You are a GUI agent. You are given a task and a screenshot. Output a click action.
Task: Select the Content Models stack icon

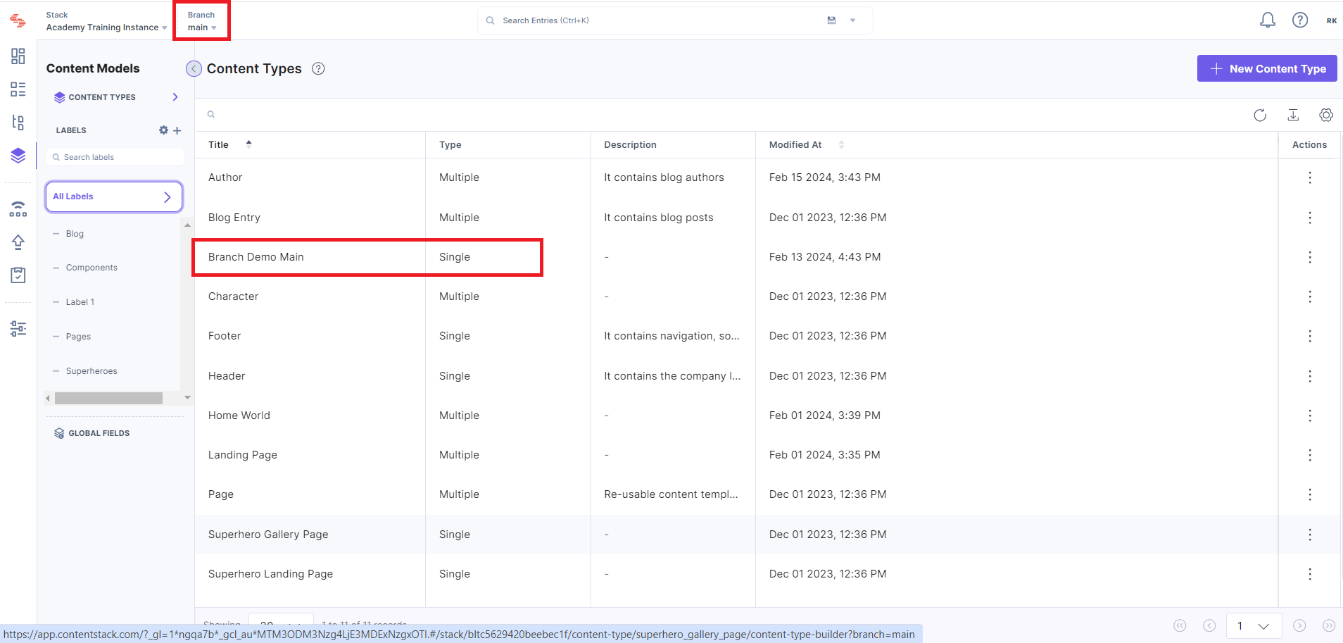(x=18, y=155)
